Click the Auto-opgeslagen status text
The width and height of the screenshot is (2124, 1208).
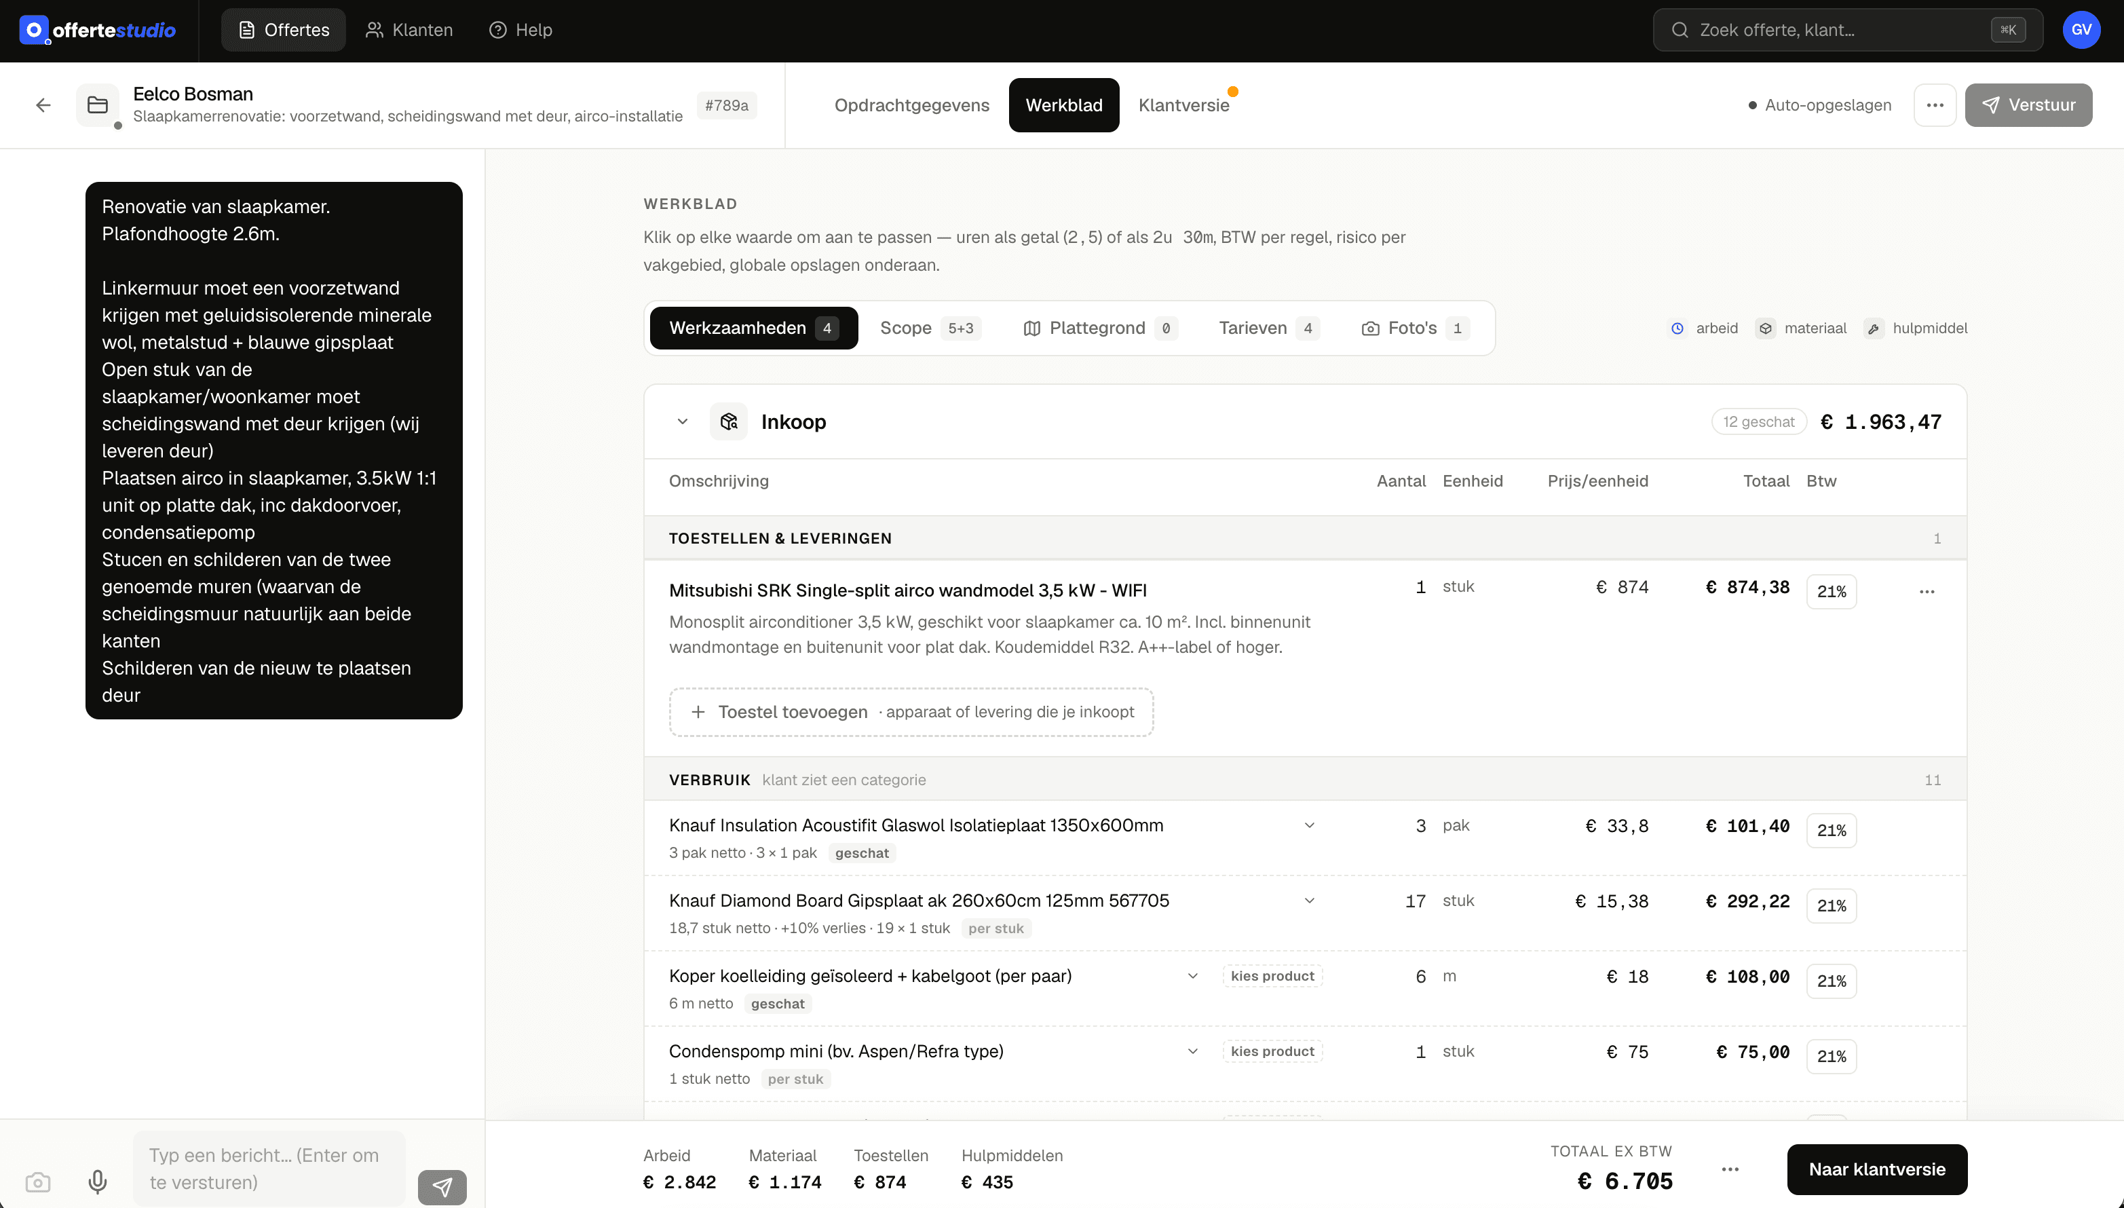[x=1827, y=105]
